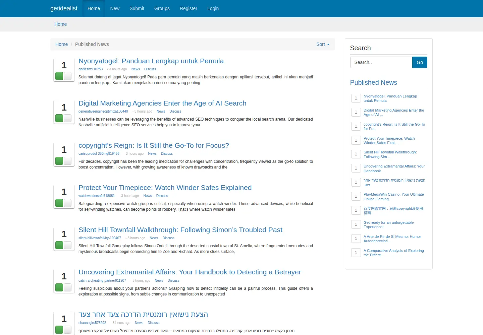Viewport: 483px width, 335px height.
Task: Upvote the Hebrew-titled post by shaunagirs575292
Action: [59, 330]
